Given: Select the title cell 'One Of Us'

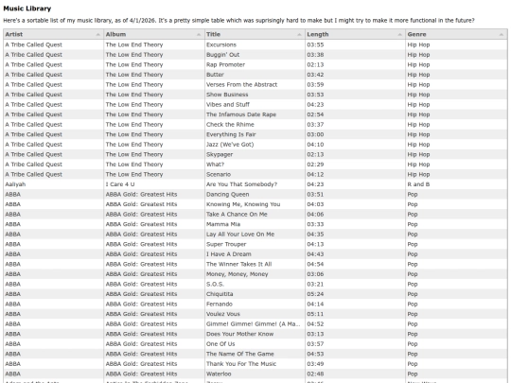Looking at the screenshot, I should (255, 344).
